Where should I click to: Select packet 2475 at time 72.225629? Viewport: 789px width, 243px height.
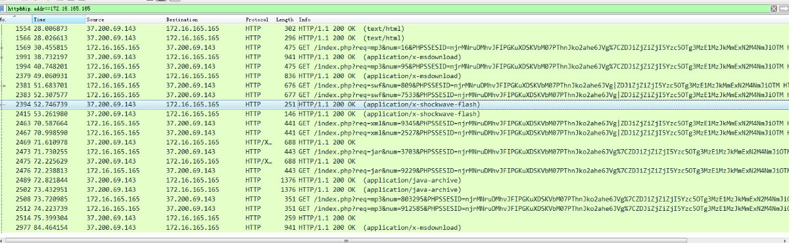coord(394,162)
